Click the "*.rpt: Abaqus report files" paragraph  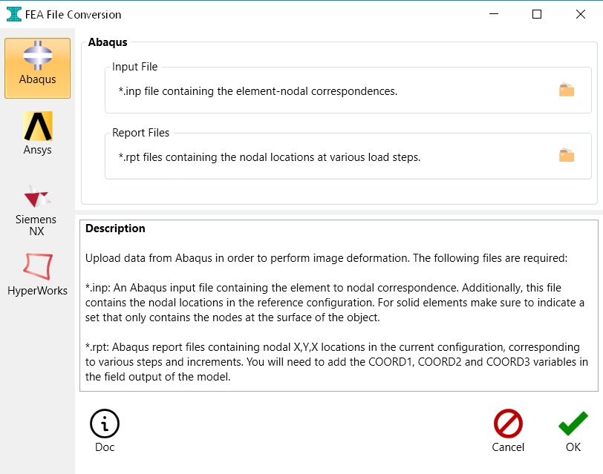click(x=336, y=362)
